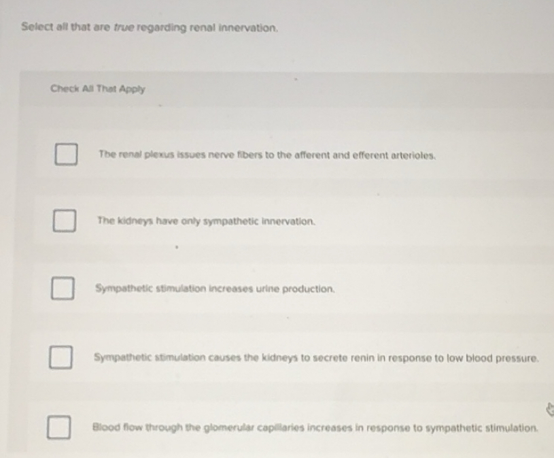Viewport: 554px width, 458px height.
Task: Select the answer text about increased urine production
Action: click(x=213, y=289)
